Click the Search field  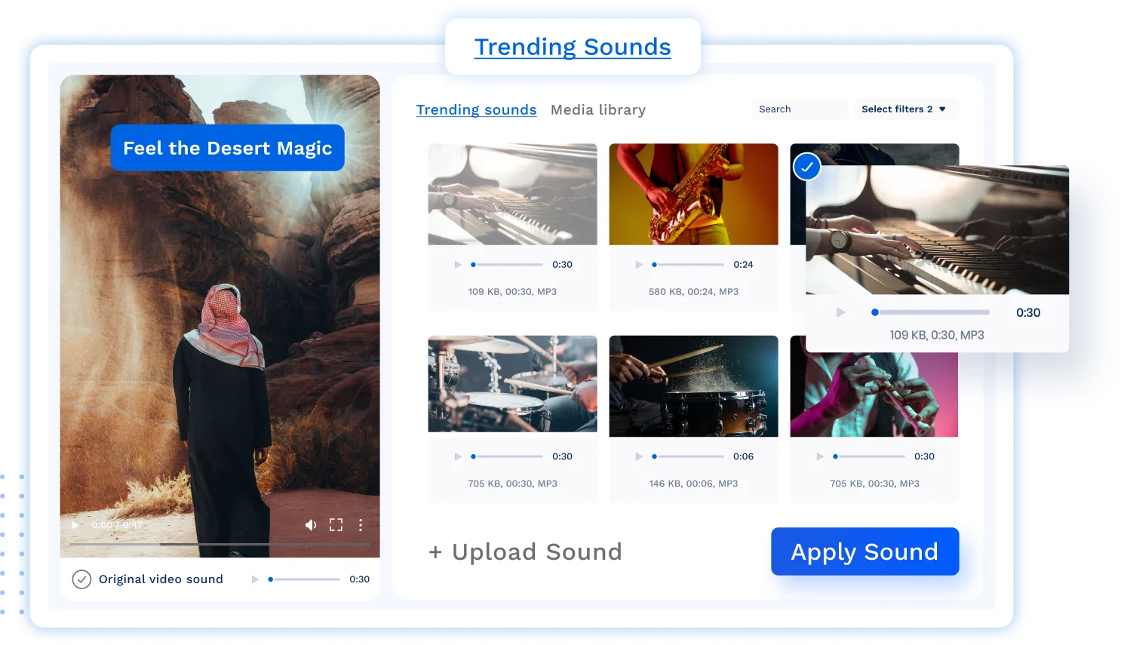(x=799, y=109)
